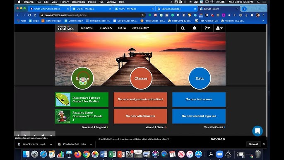Expand the user profile dropdown in Realize
Screen dimensions: 284x160
pos(219,28)
